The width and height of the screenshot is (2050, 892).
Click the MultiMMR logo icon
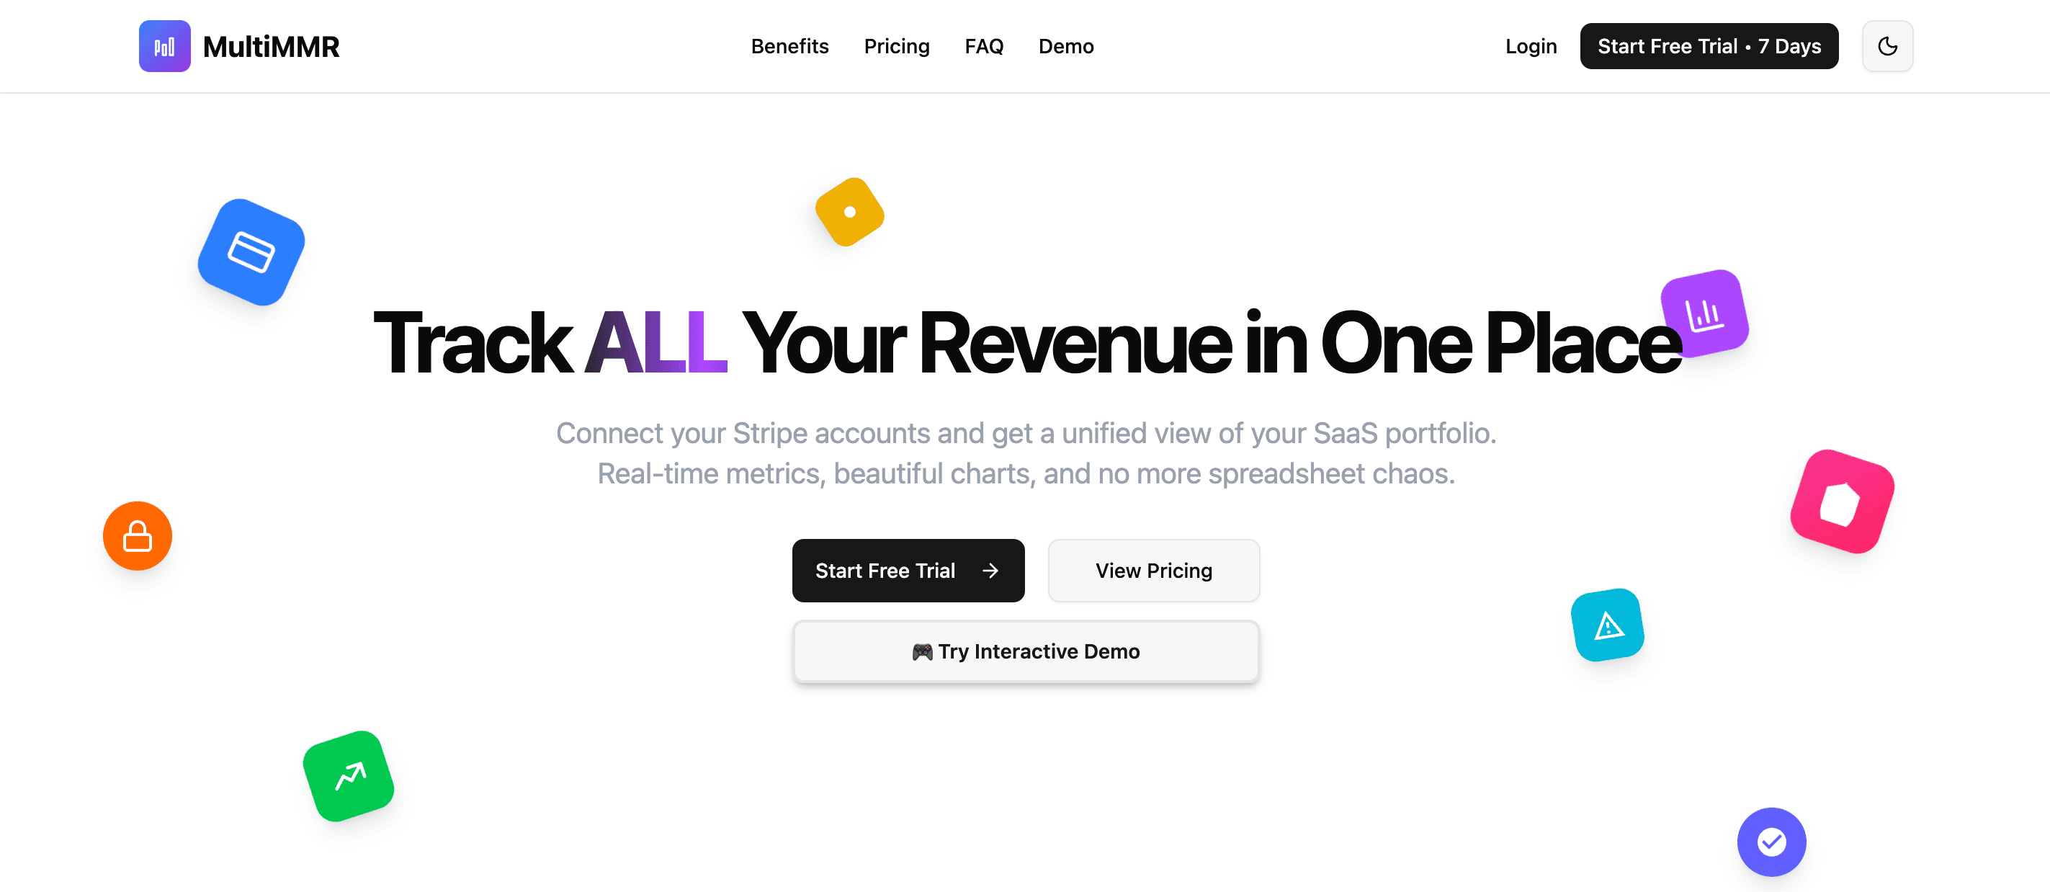pos(164,46)
